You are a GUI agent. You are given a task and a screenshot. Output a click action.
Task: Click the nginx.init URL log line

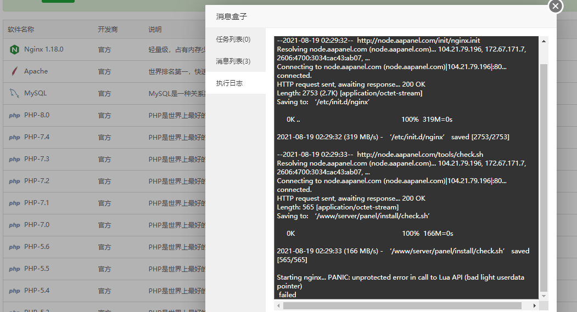click(x=378, y=41)
